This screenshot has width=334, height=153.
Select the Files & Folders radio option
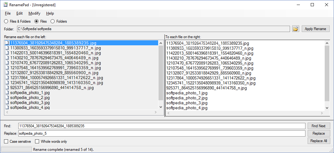[x=17, y=21]
